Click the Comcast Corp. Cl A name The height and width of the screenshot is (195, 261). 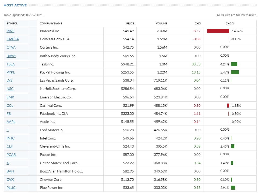coord(55,39)
